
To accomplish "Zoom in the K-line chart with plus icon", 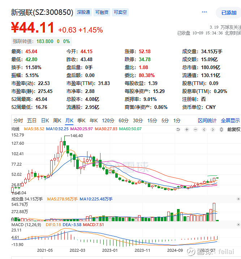I will click(187, 129).
